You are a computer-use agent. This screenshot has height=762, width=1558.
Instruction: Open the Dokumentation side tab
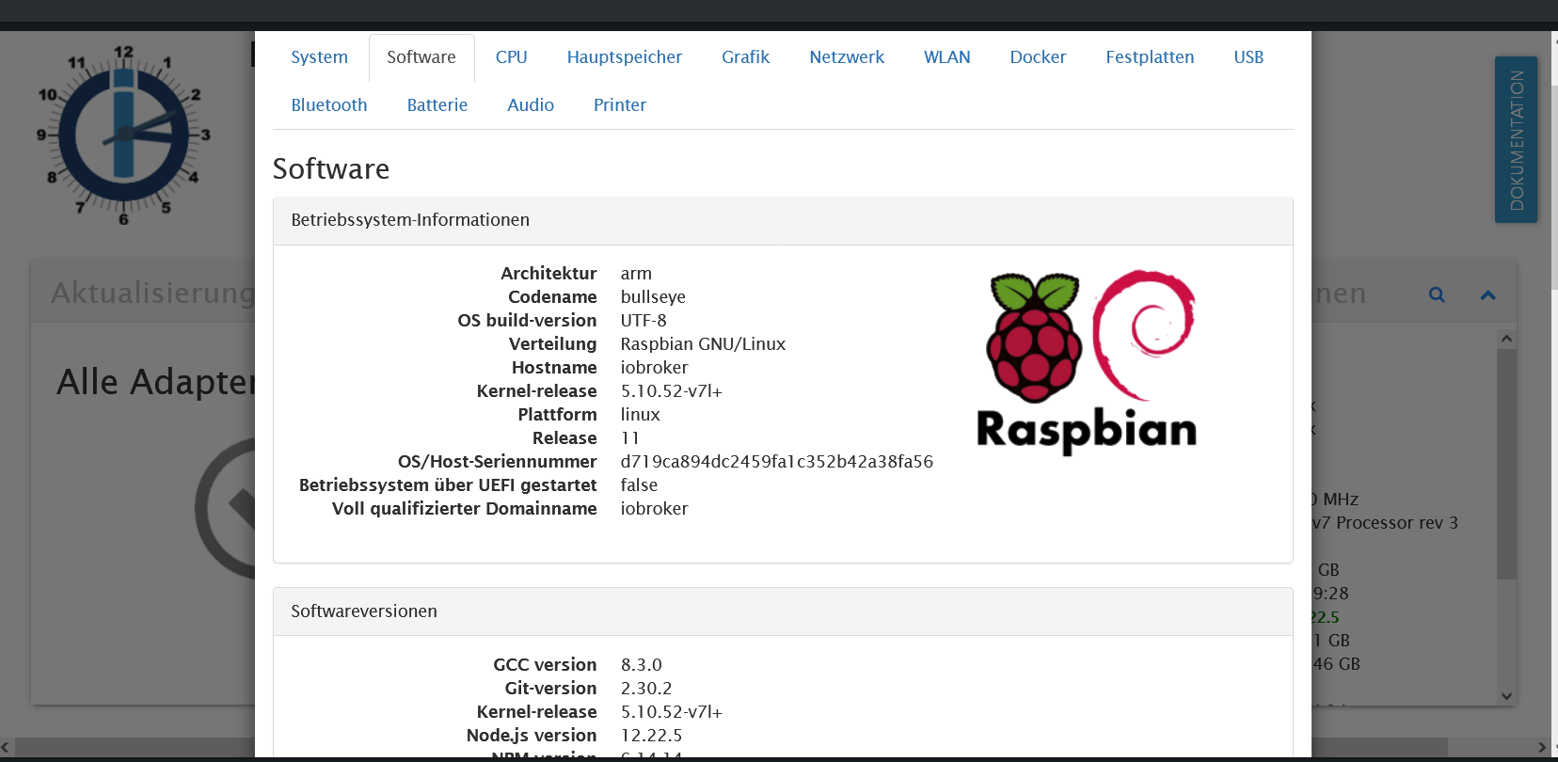pyautogui.click(x=1516, y=139)
